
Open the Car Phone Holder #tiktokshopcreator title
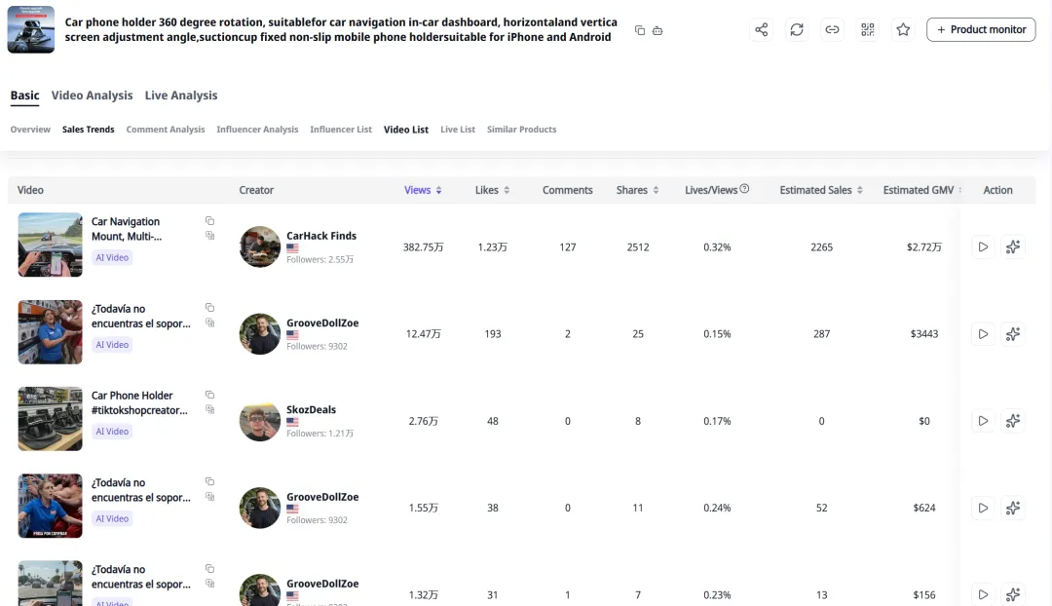(139, 402)
